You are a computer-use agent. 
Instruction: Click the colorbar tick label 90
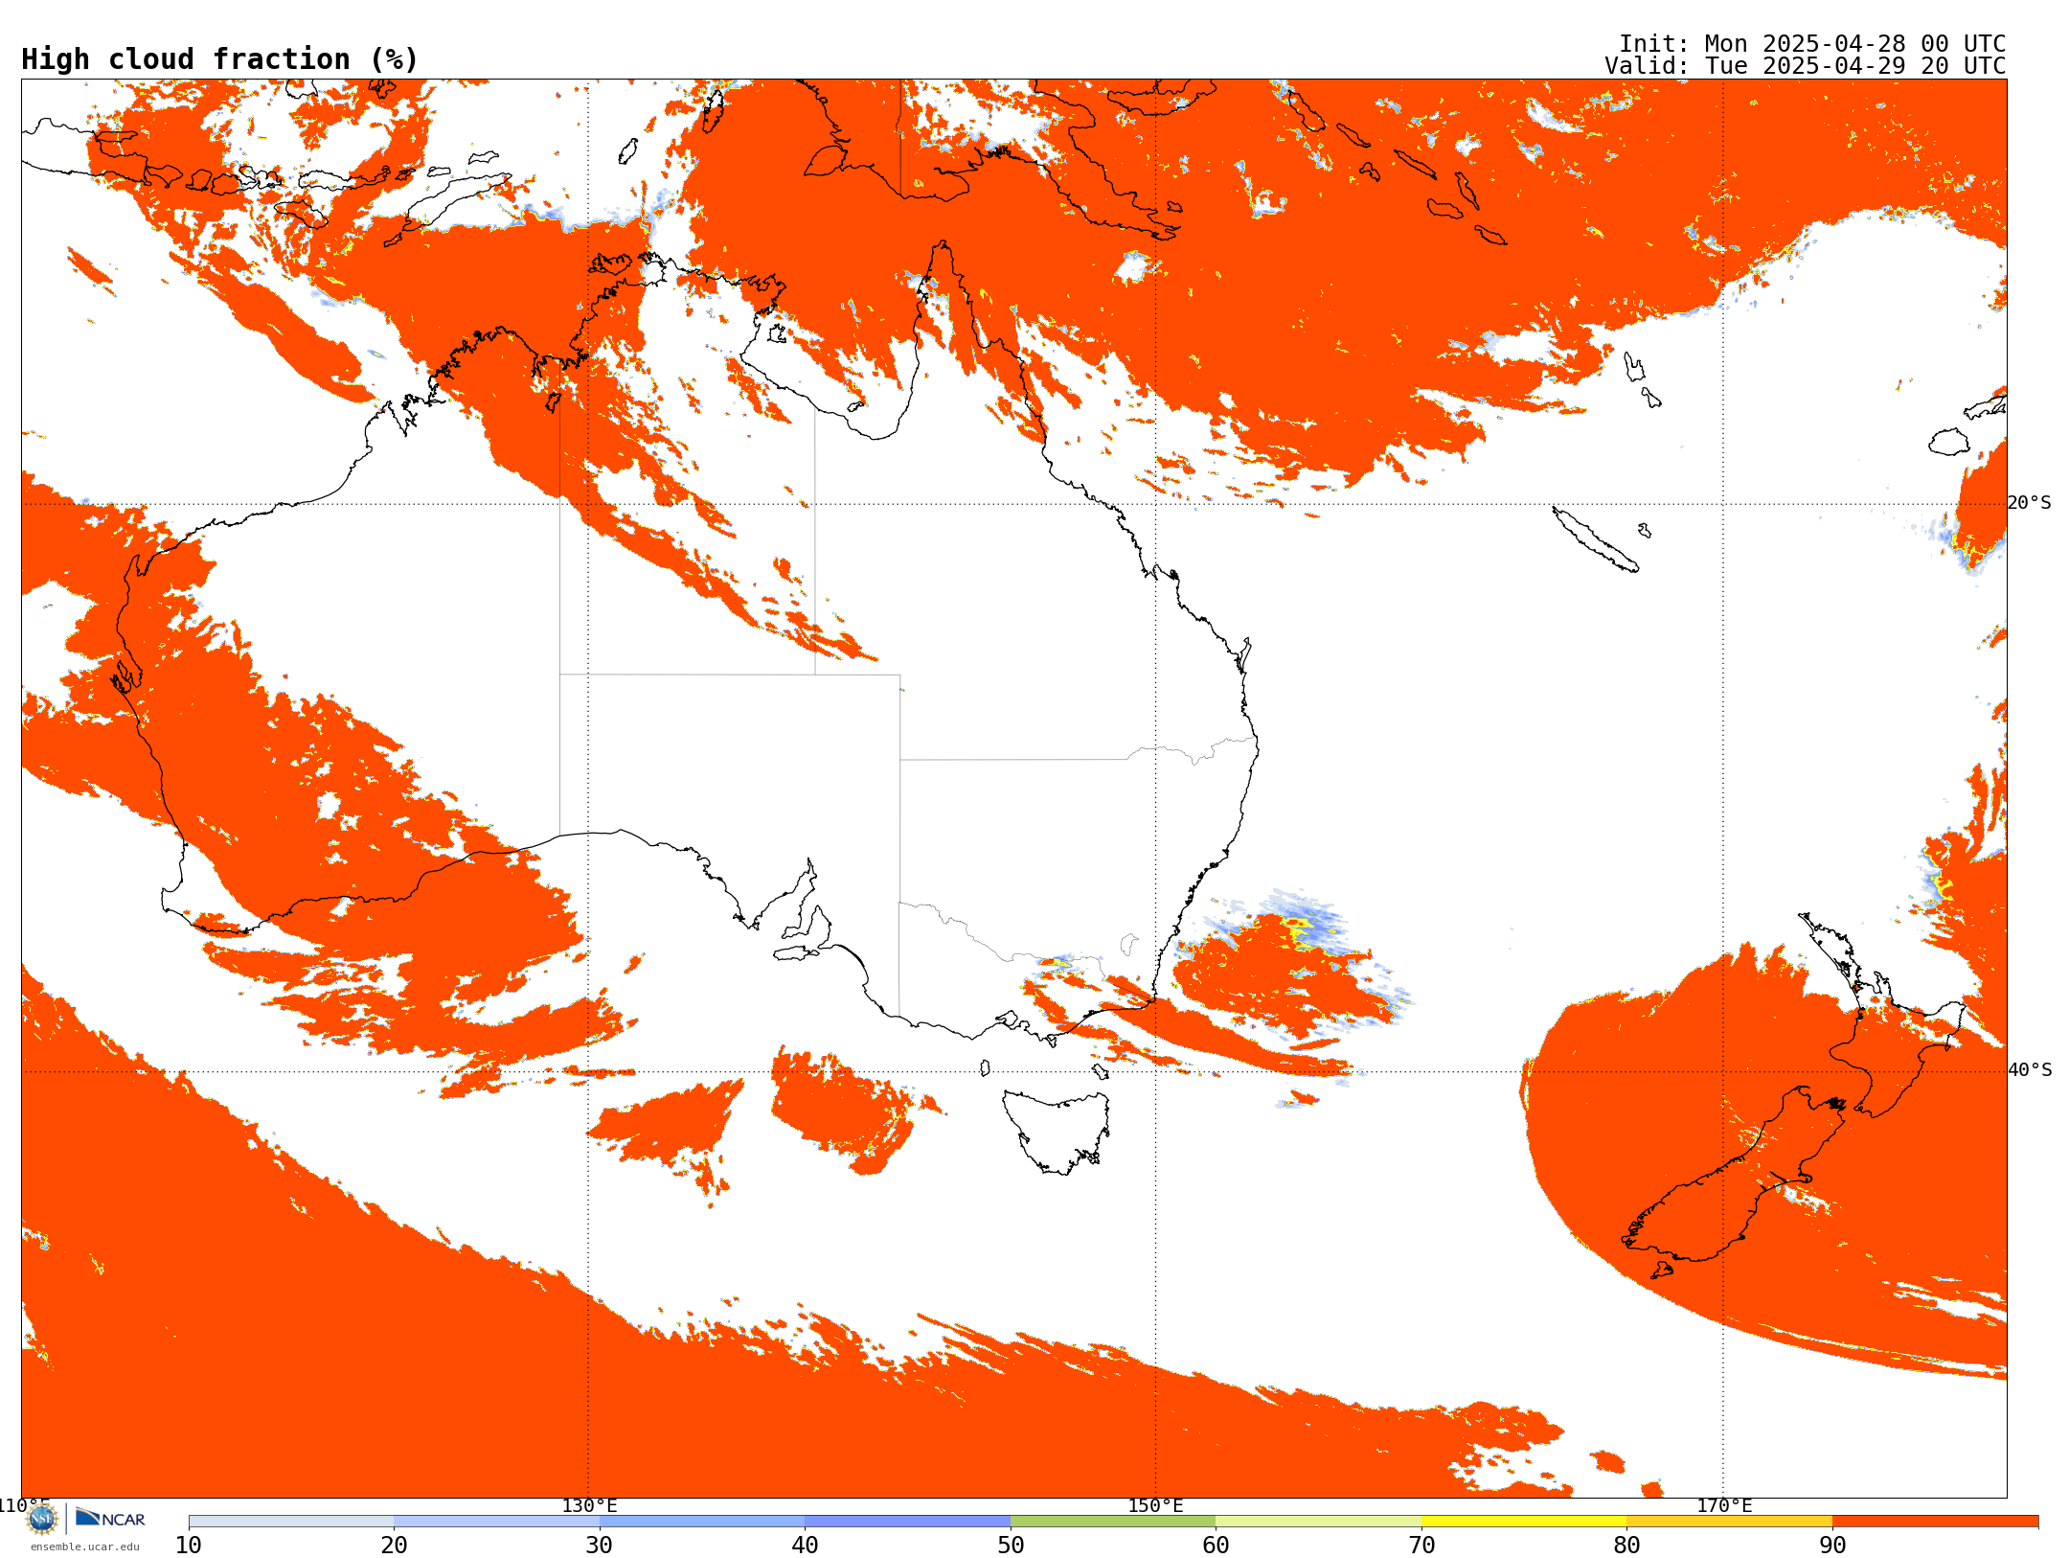pos(1832,1546)
